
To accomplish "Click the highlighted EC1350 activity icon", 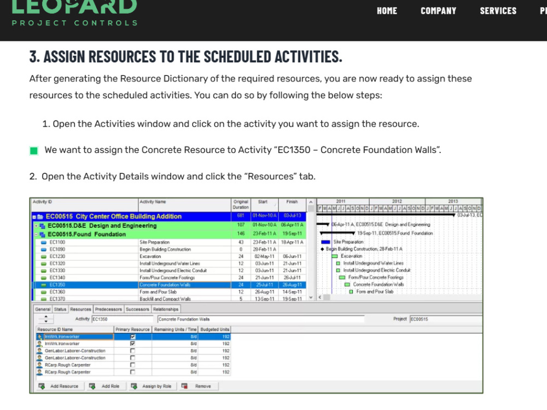I will point(44,285).
